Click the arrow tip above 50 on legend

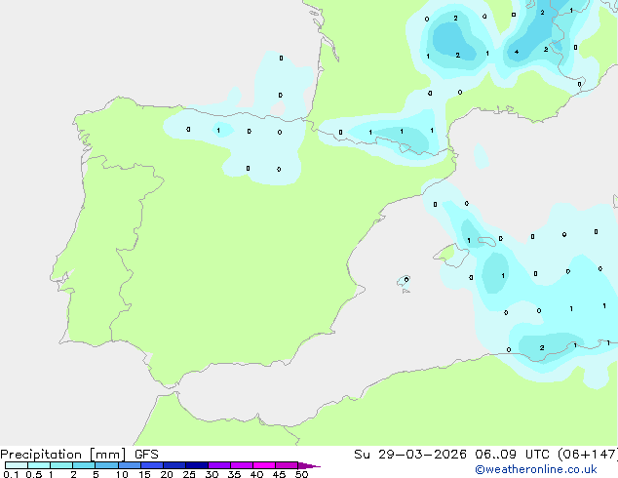[x=309, y=465]
